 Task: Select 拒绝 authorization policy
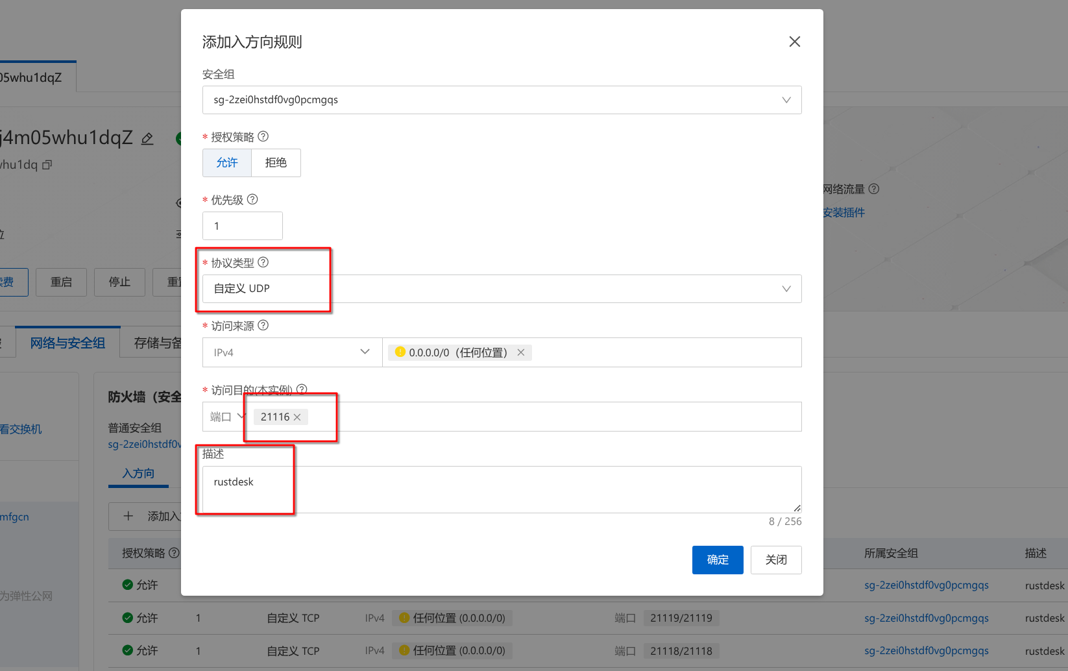coord(276,163)
